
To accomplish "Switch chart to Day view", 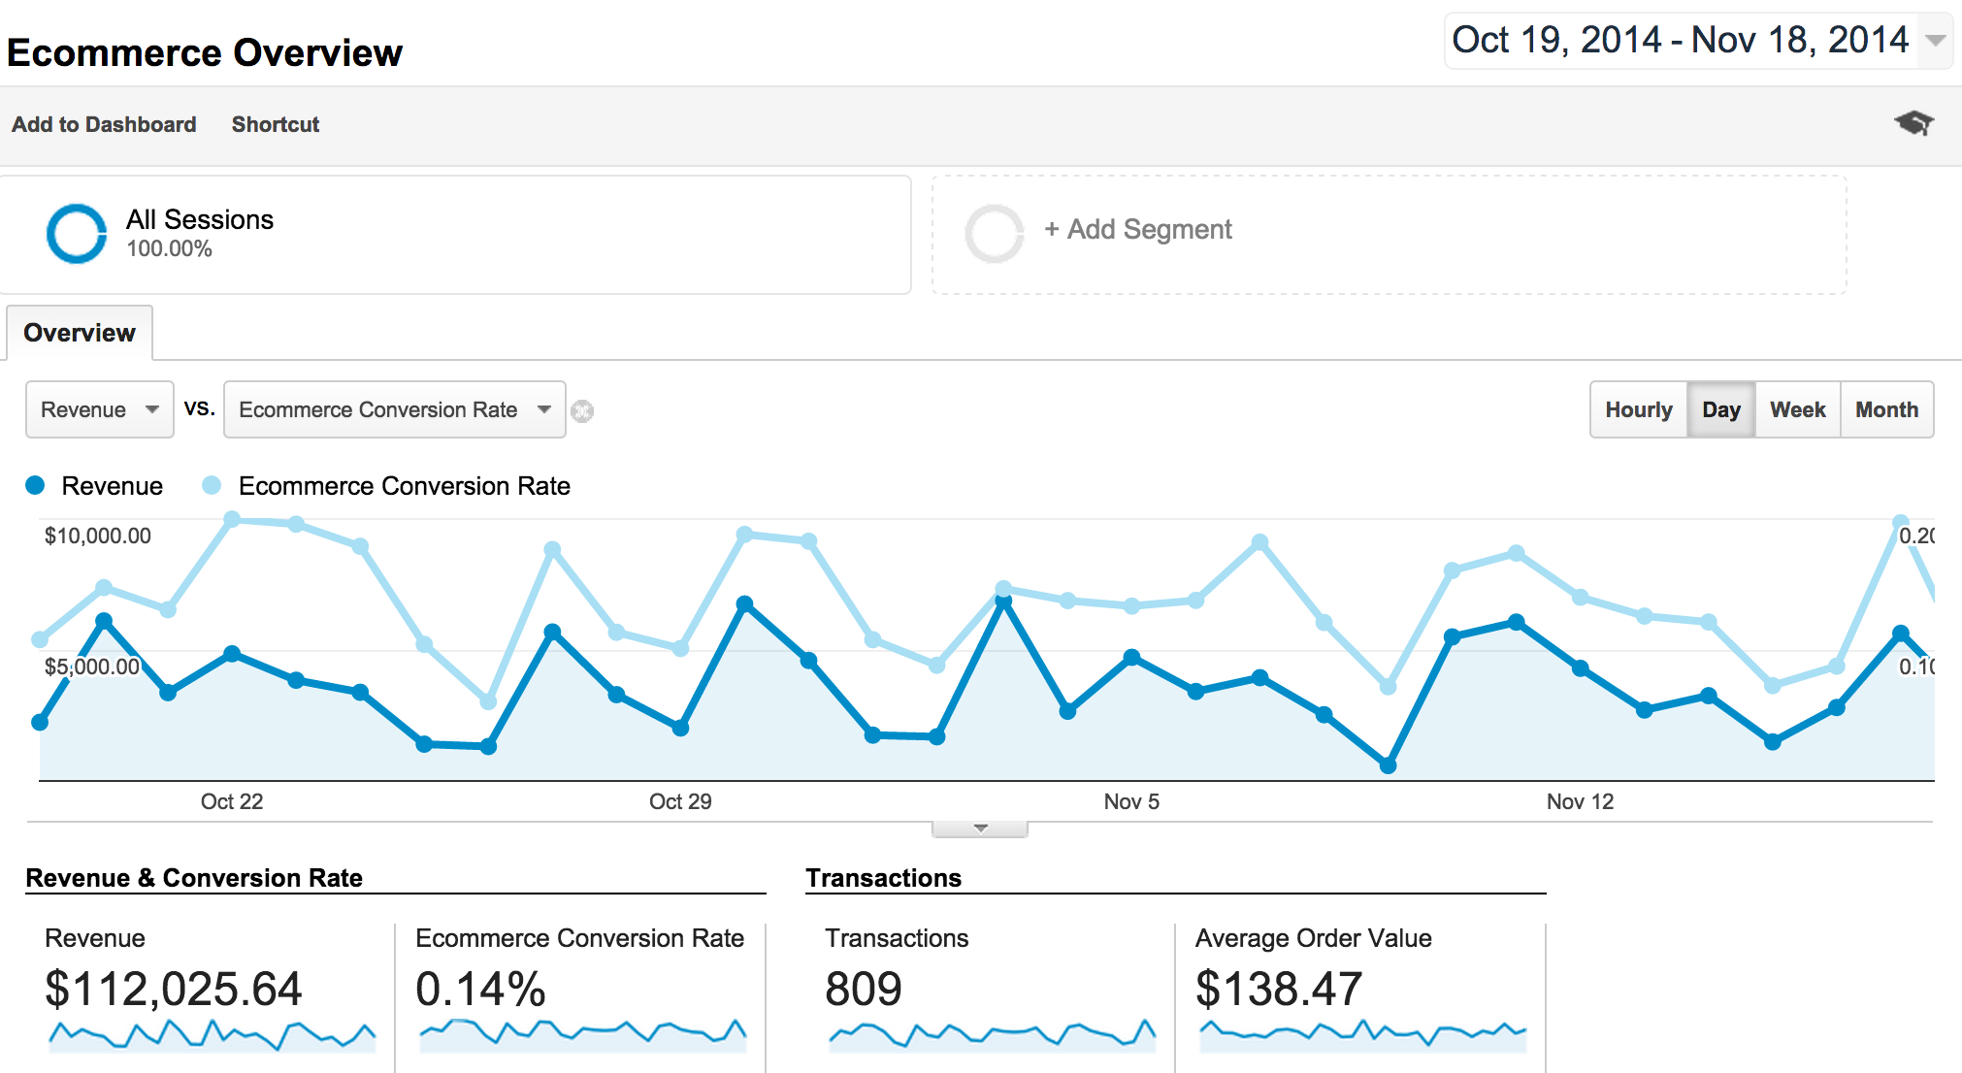I will coord(1721,409).
